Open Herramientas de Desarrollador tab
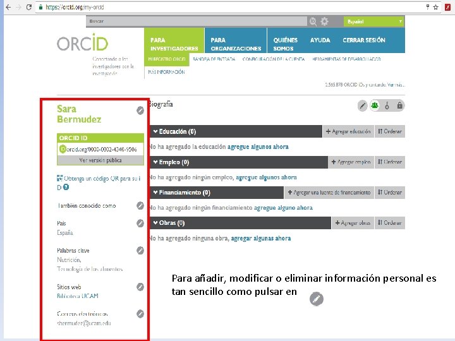The height and width of the screenshot is (341, 455). pyautogui.click(x=346, y=59)
